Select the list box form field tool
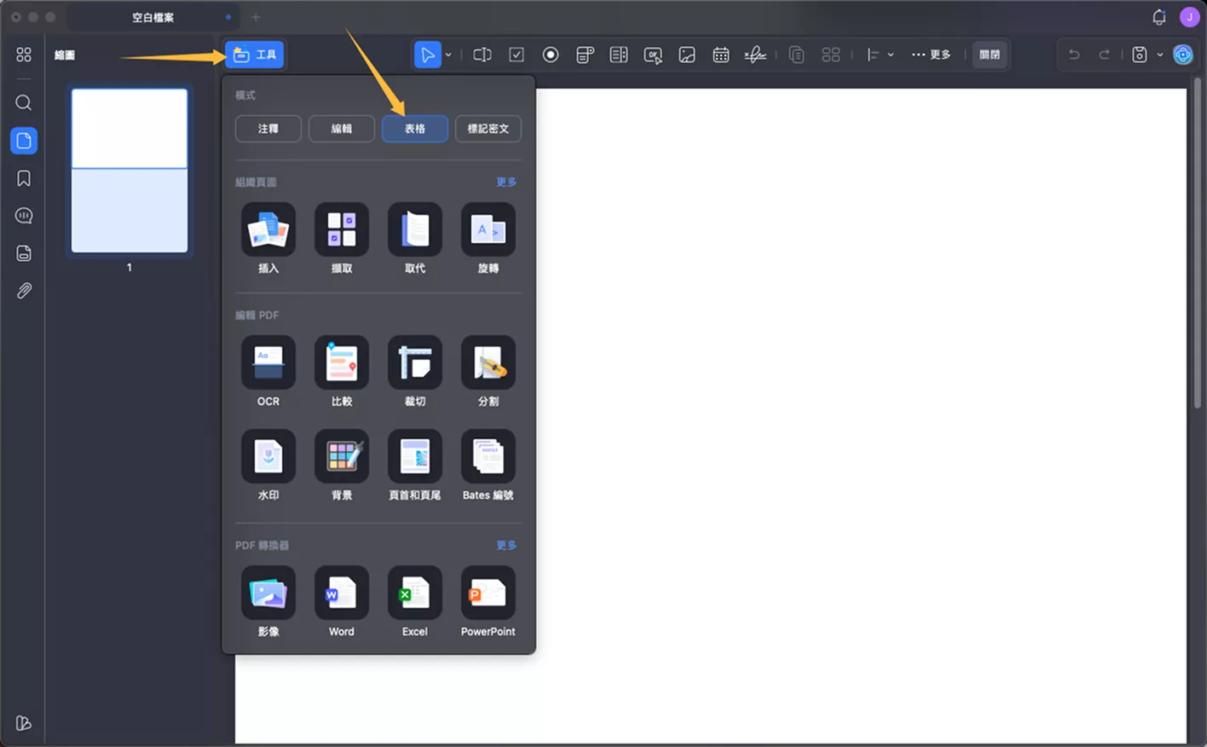Screen dimensions: 1207x747 (619, 55)
